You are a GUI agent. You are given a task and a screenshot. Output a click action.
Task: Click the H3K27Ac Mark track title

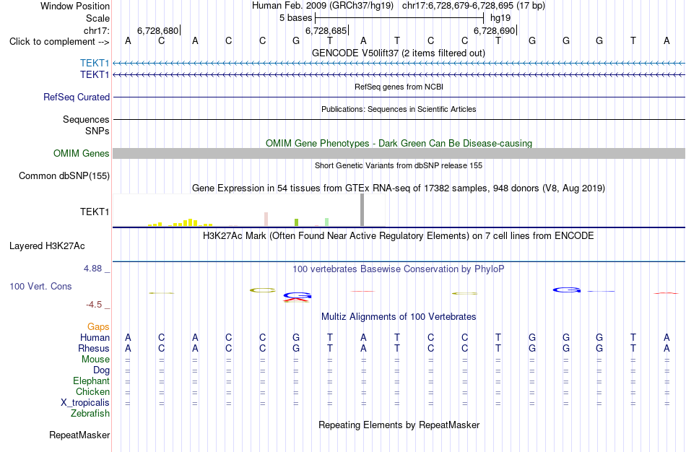[399, 236]
